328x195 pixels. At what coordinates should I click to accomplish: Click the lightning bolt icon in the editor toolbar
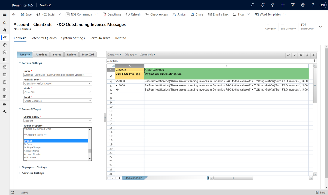point(307,55)
